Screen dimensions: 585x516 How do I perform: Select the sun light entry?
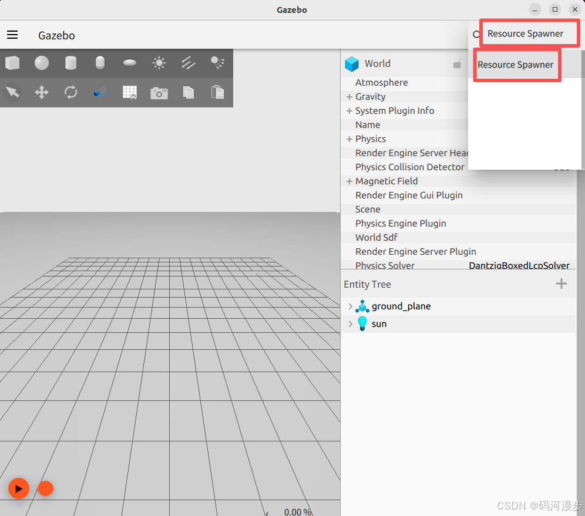pos(379,323)
